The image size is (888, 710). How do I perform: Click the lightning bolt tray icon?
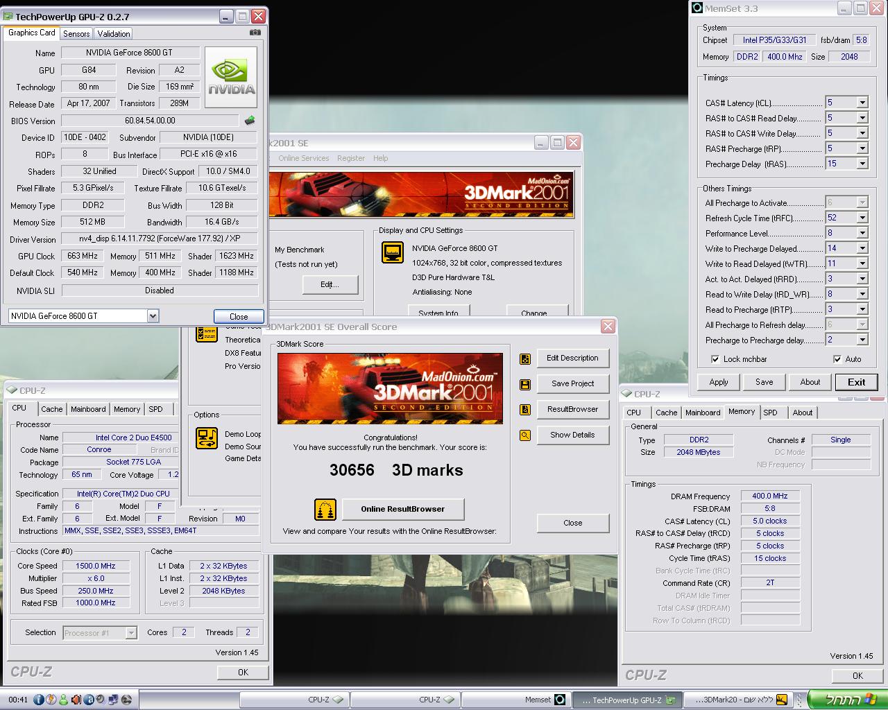[51, 700]
